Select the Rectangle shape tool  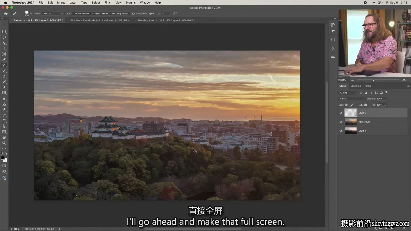click(4, 132)
